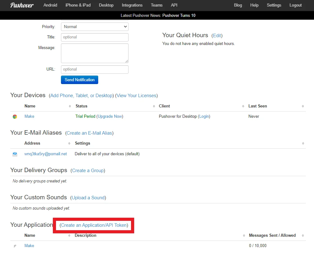
Task: Read the Pushover Turns 10 news
Action: pyautogui.click(x=179, y=15)
